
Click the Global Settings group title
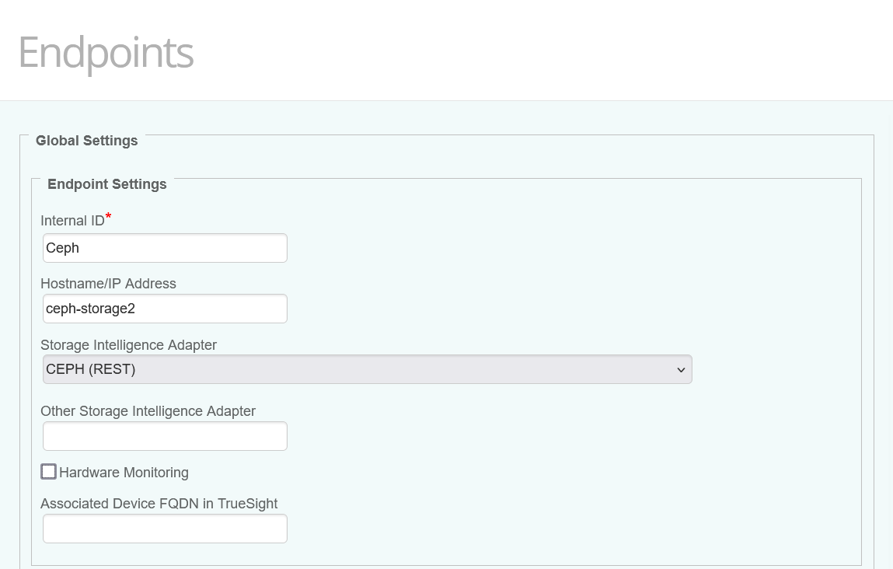tap(86, 141)
